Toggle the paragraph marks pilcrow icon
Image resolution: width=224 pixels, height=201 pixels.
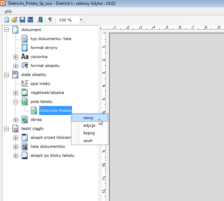50,20
